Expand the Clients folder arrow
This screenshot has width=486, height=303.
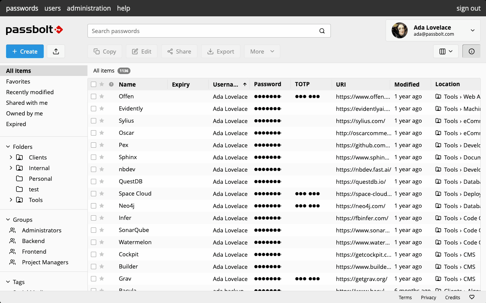pyautogui.click(x=11, y=157)
